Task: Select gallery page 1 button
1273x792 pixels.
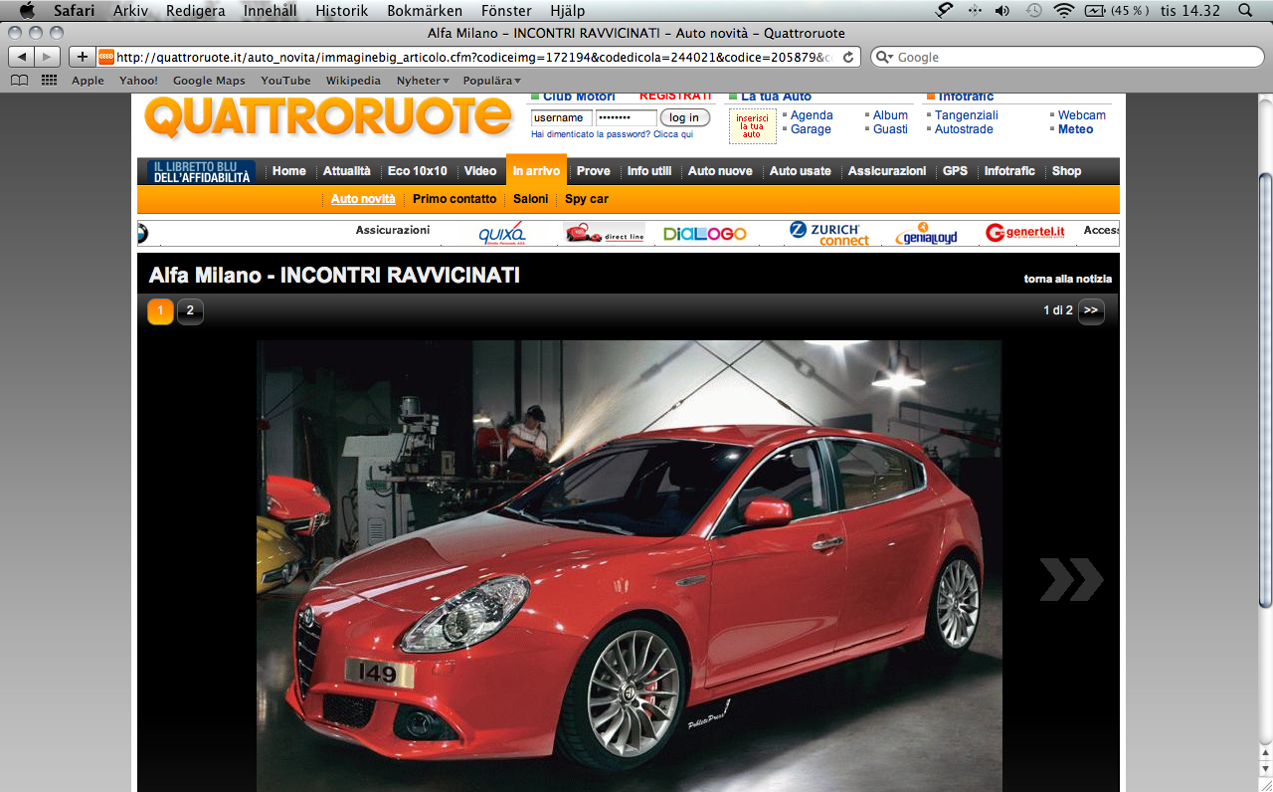Action: coord(160,311)
